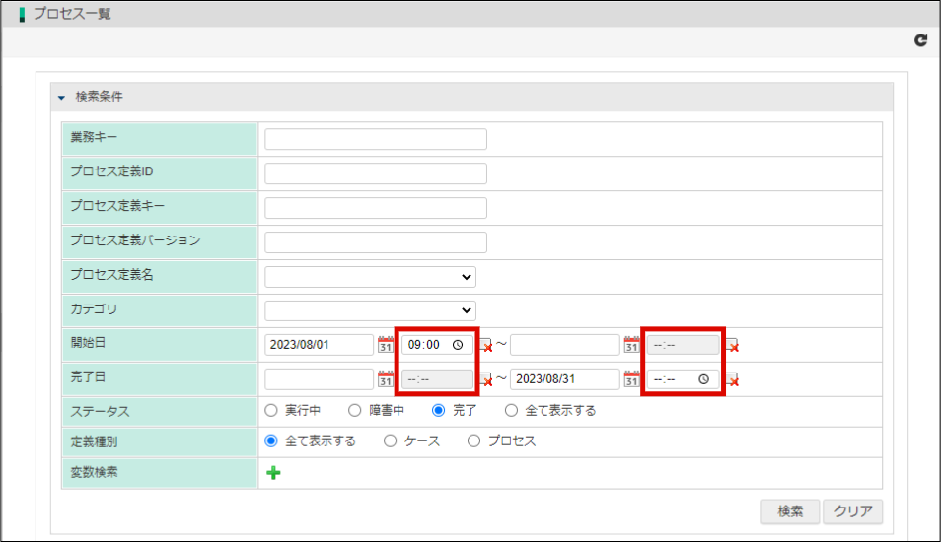
Task: Click the empty 完了日 start date field
Action: coord(320,379)
